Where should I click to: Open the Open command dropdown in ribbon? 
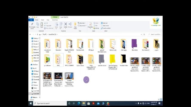(96, 23)
